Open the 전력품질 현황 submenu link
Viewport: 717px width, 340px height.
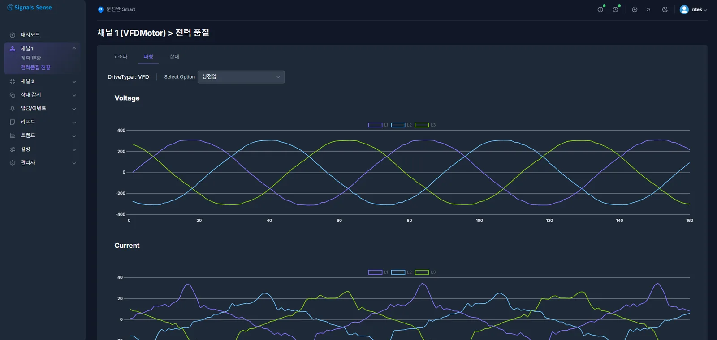(x=35, y=68)
